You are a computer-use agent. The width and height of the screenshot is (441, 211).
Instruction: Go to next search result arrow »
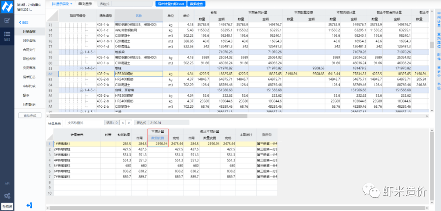(x=129, y=122)
